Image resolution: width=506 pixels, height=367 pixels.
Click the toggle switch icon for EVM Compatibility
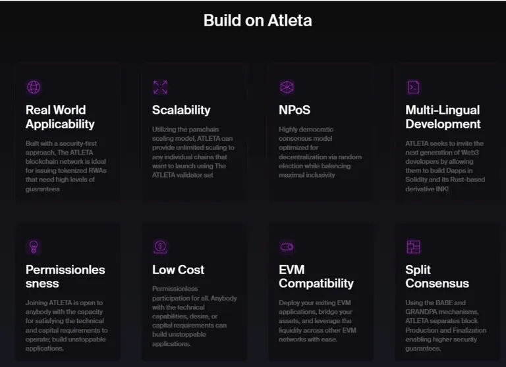[x=287, y=247]
